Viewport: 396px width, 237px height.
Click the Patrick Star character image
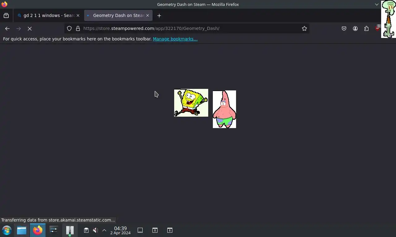[224, 109]
